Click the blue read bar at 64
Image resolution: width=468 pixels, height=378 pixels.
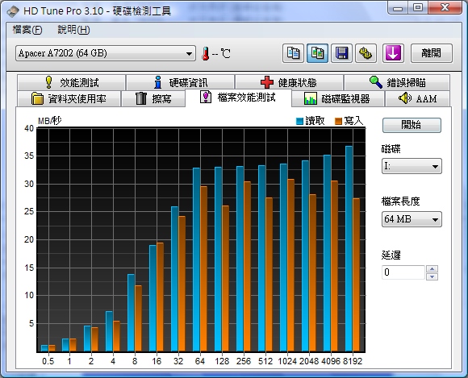click(196, 260)
